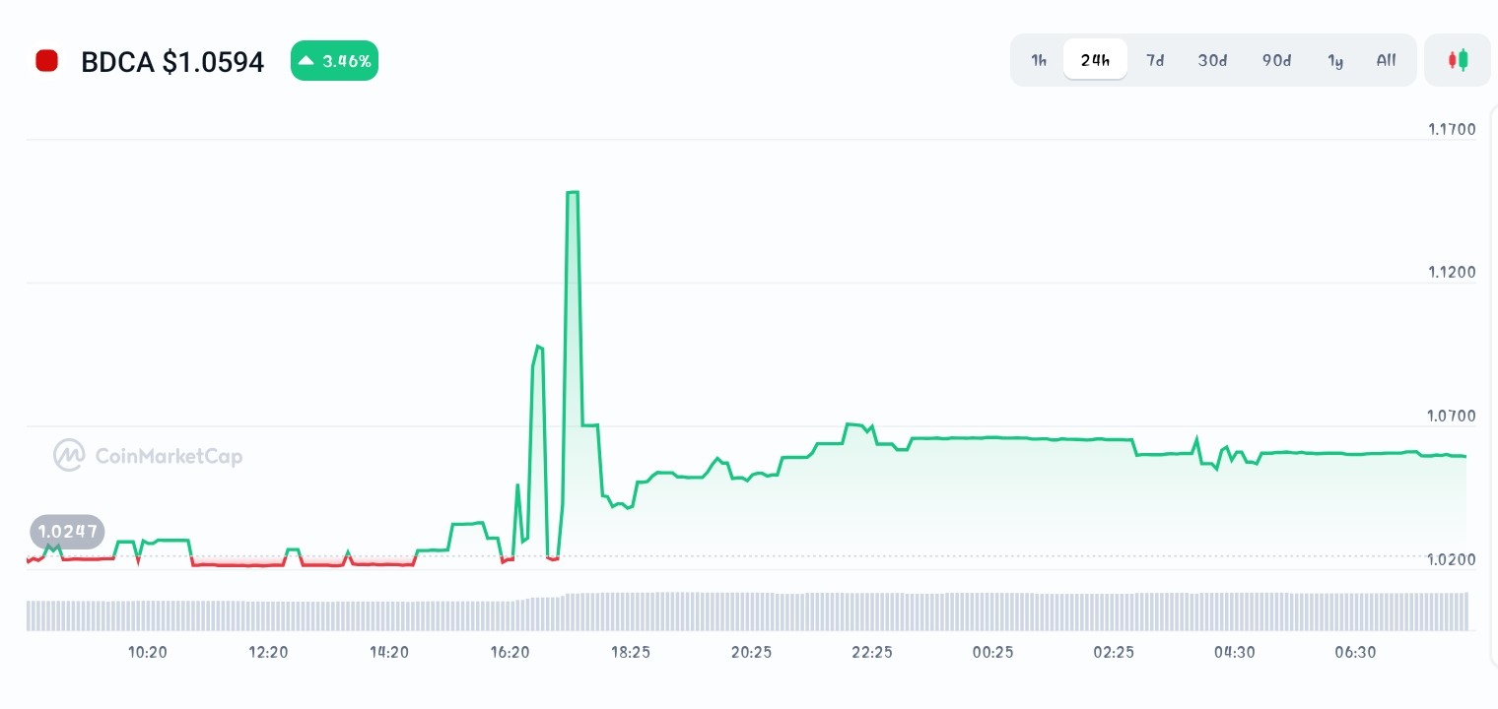Screen dimensions: 1498x709
Task: Show the 1y price history
Action: 1335,60
